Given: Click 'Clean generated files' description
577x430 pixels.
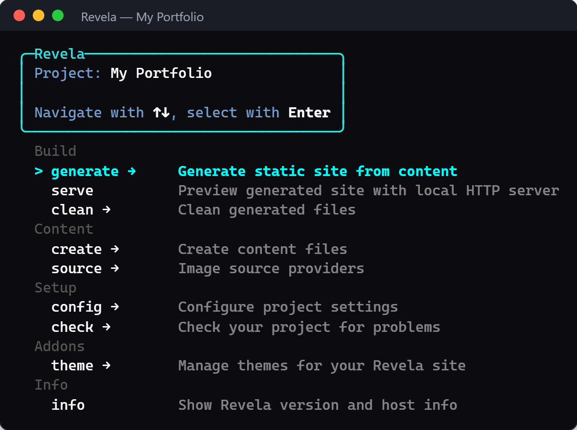Looking at the screenshot, I should [267, 210].
